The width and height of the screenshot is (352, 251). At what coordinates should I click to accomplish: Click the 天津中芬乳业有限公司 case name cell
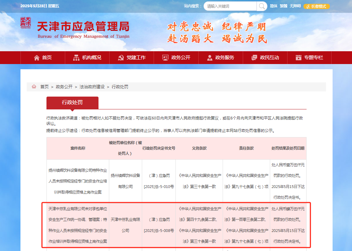click(x=78, y=225)
